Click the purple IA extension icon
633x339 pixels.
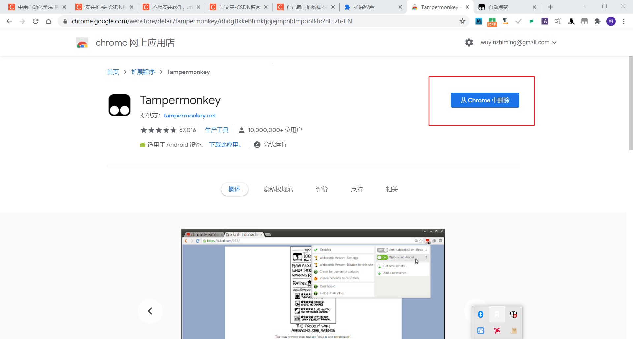point(545,21)
